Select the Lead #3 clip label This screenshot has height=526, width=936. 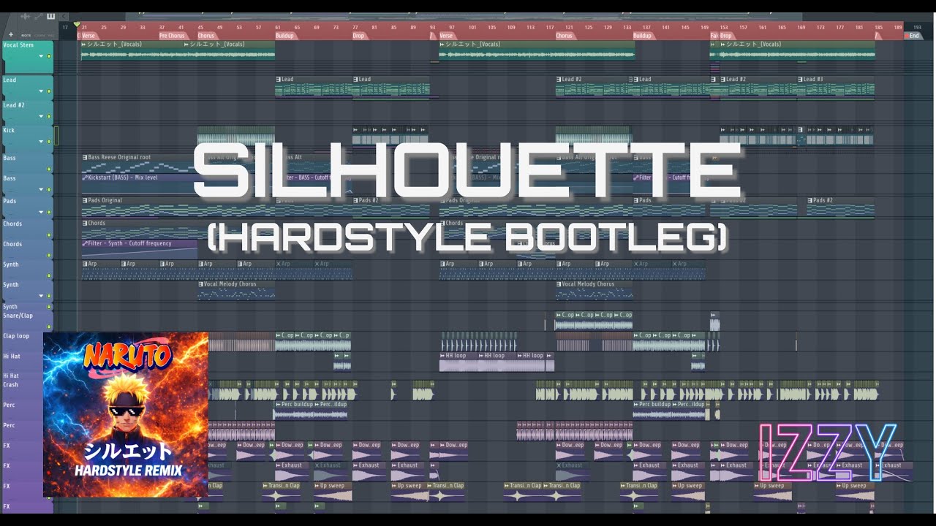click(813, 79)
